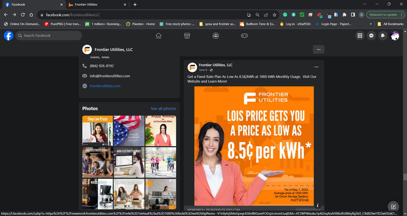Open the Grammarly extension icon
407x216 pixels.
pos(285,15)
